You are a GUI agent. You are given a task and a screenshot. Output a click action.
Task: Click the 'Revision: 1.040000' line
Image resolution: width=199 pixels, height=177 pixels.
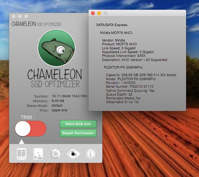coord(121,83)
